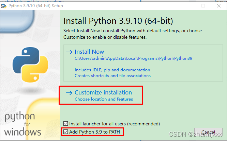Click the Cancel button
The width and height of the screenshot is (227, 141).
click(x=208, y=132)
